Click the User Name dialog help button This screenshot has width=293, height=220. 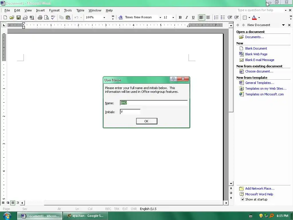click(173, 79)
